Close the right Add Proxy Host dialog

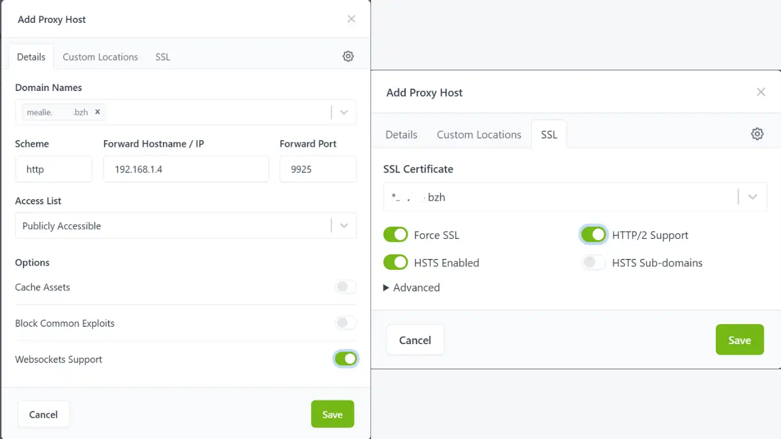760,92
